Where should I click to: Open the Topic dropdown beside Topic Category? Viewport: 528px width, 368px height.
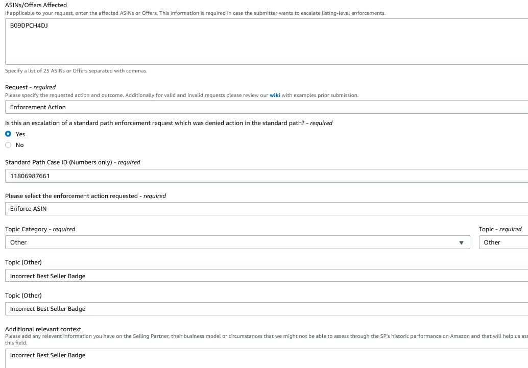tap(503, 242)
